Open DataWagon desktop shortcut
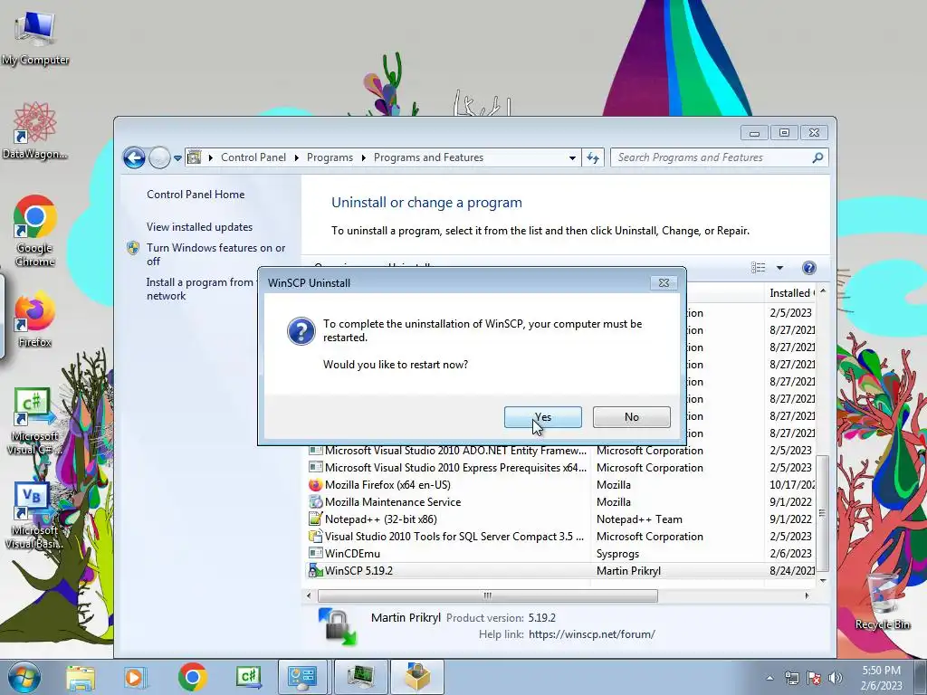The image size is (927, 695). [x=35, y=131]
